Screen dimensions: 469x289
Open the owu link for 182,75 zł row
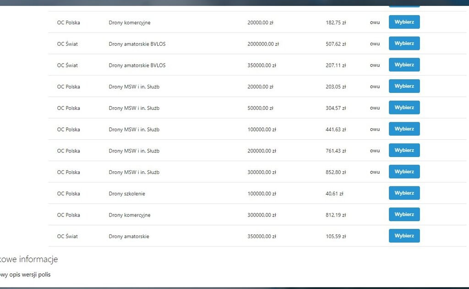(375, 22)
